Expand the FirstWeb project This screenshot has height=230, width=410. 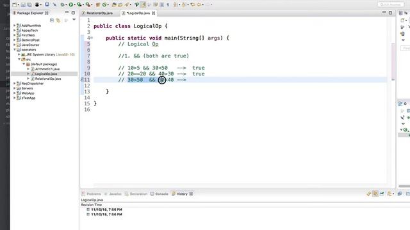[14, 35]
